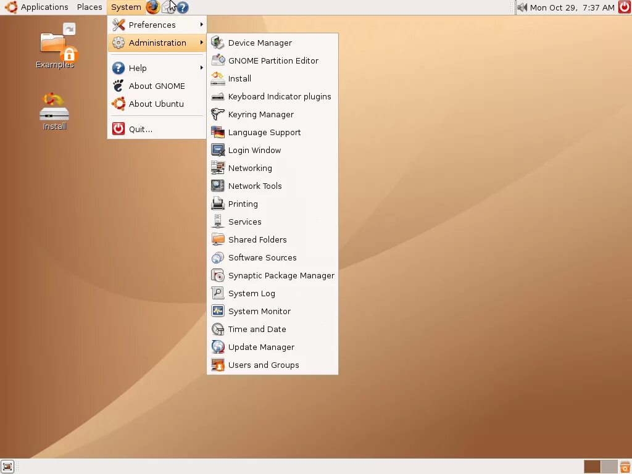Switch to the first workspace
This screenshot has height=474, width=632.
pyautogui.click(x=592, y=467)
